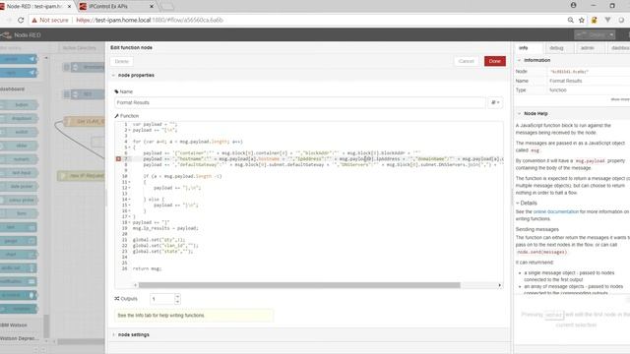
Task: Click the Outputs number field
Action: pos(162,299)
